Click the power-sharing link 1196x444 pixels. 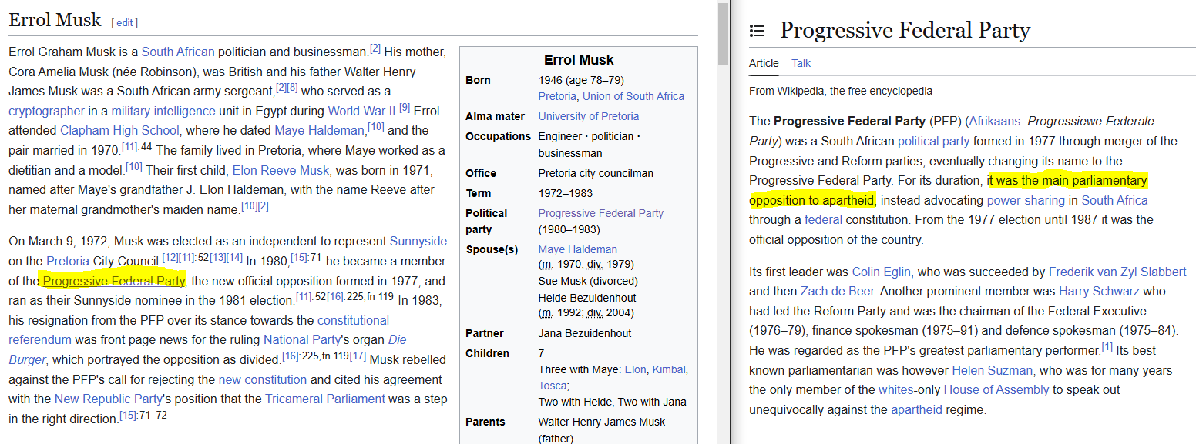tap(1027, 200)
